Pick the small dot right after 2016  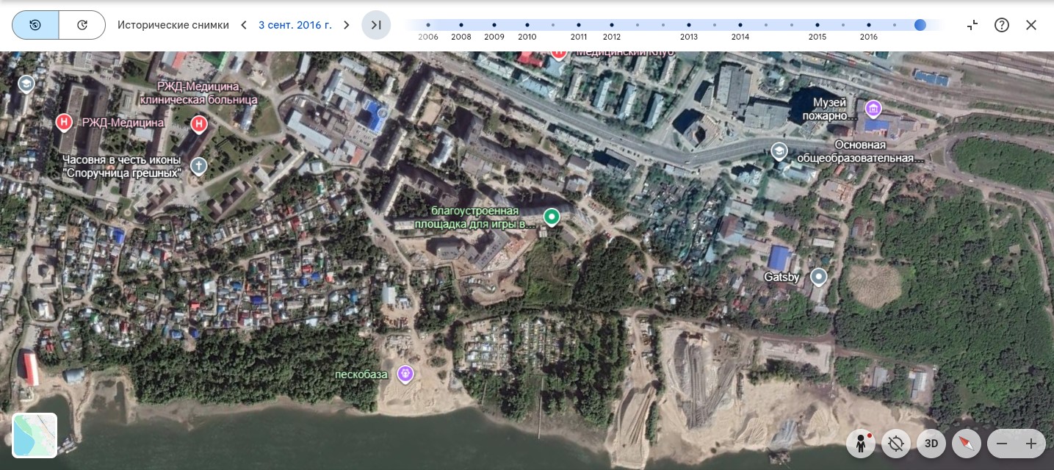[895, 25]
